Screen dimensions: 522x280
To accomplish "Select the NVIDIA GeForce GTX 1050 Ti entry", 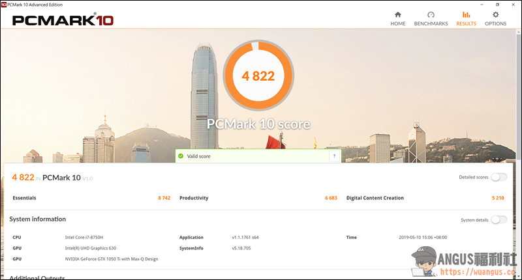I will click(x=111, y=259).
